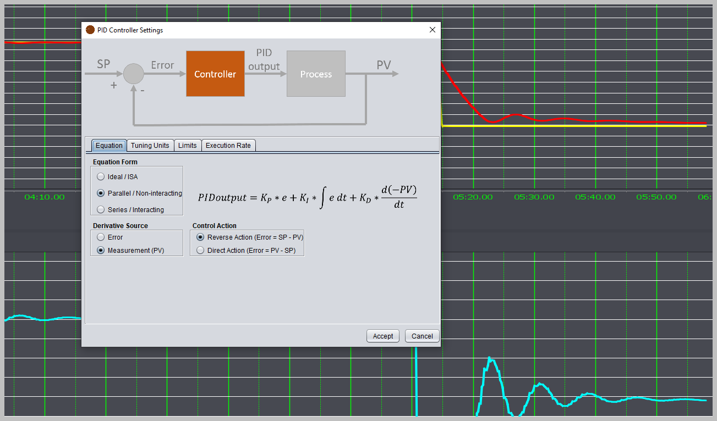Open the Tuning Units tab
The width and height of the screenshot is (717, 421).
click(150, 146)
